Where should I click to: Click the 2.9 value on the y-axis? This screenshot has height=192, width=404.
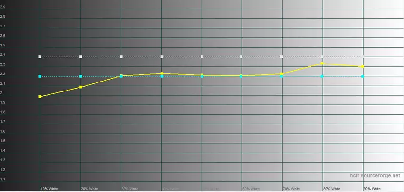coord(3,7)
